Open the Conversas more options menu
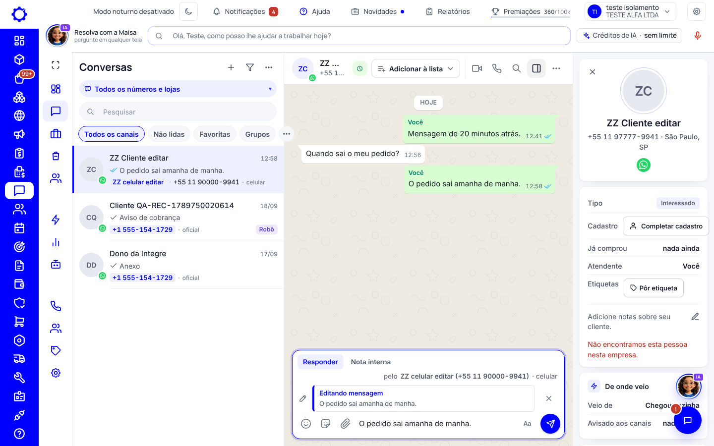Viewport: 714px width, 446px height. point(269,67)
